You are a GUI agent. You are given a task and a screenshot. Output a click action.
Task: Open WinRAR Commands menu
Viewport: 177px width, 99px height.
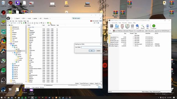tap(114, 23)
